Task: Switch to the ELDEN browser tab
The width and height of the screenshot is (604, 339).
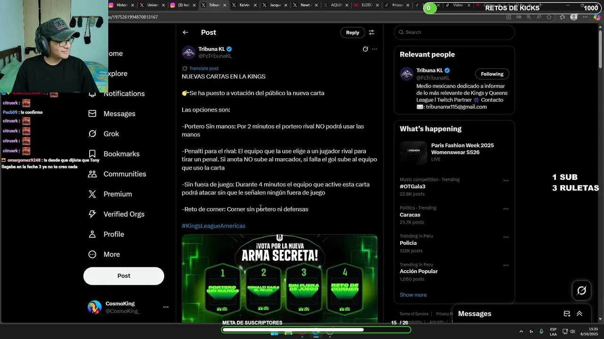Action: point(367,5)
